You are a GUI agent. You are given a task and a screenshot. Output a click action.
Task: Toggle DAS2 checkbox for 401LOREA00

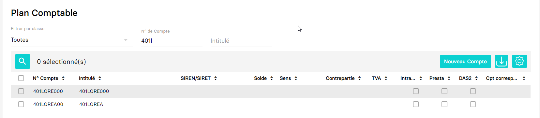(473, 104)
